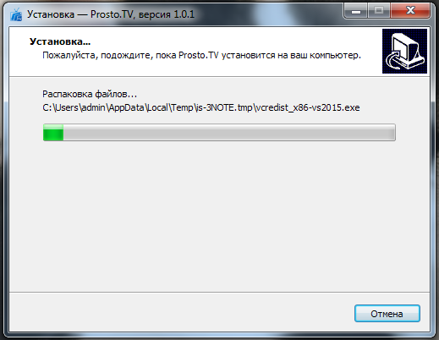Cancel installation with the Отмена button

[387, 314]
